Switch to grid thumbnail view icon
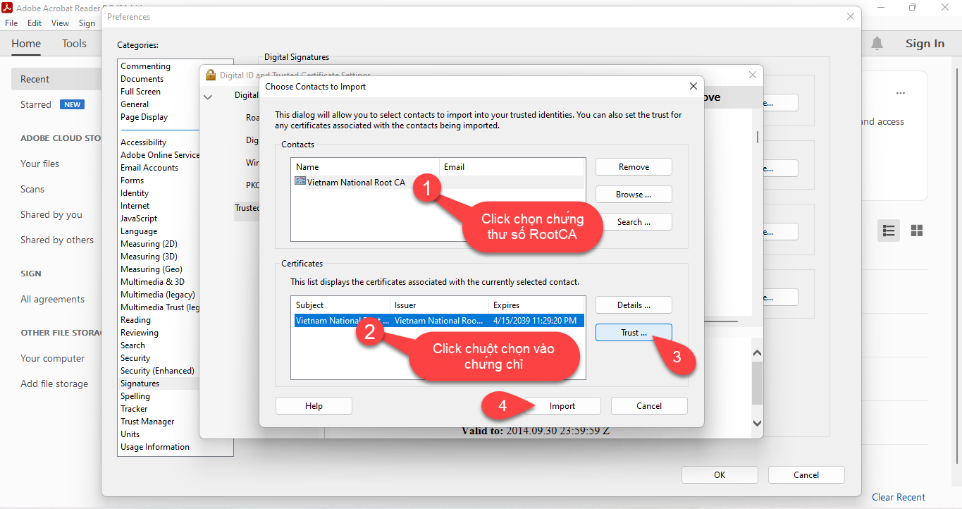Viewport: 962px width, 509px height. coord(917,231)
